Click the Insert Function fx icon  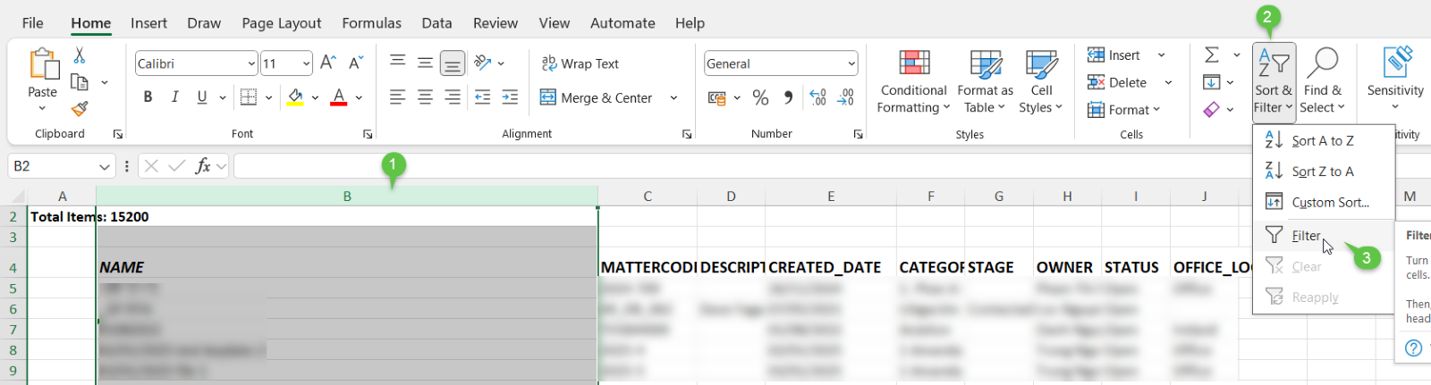[203, 166]
